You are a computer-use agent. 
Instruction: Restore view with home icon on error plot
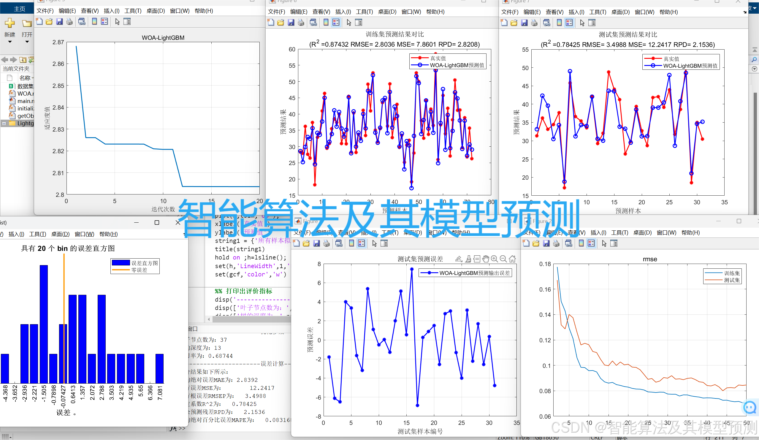[512, 259]
